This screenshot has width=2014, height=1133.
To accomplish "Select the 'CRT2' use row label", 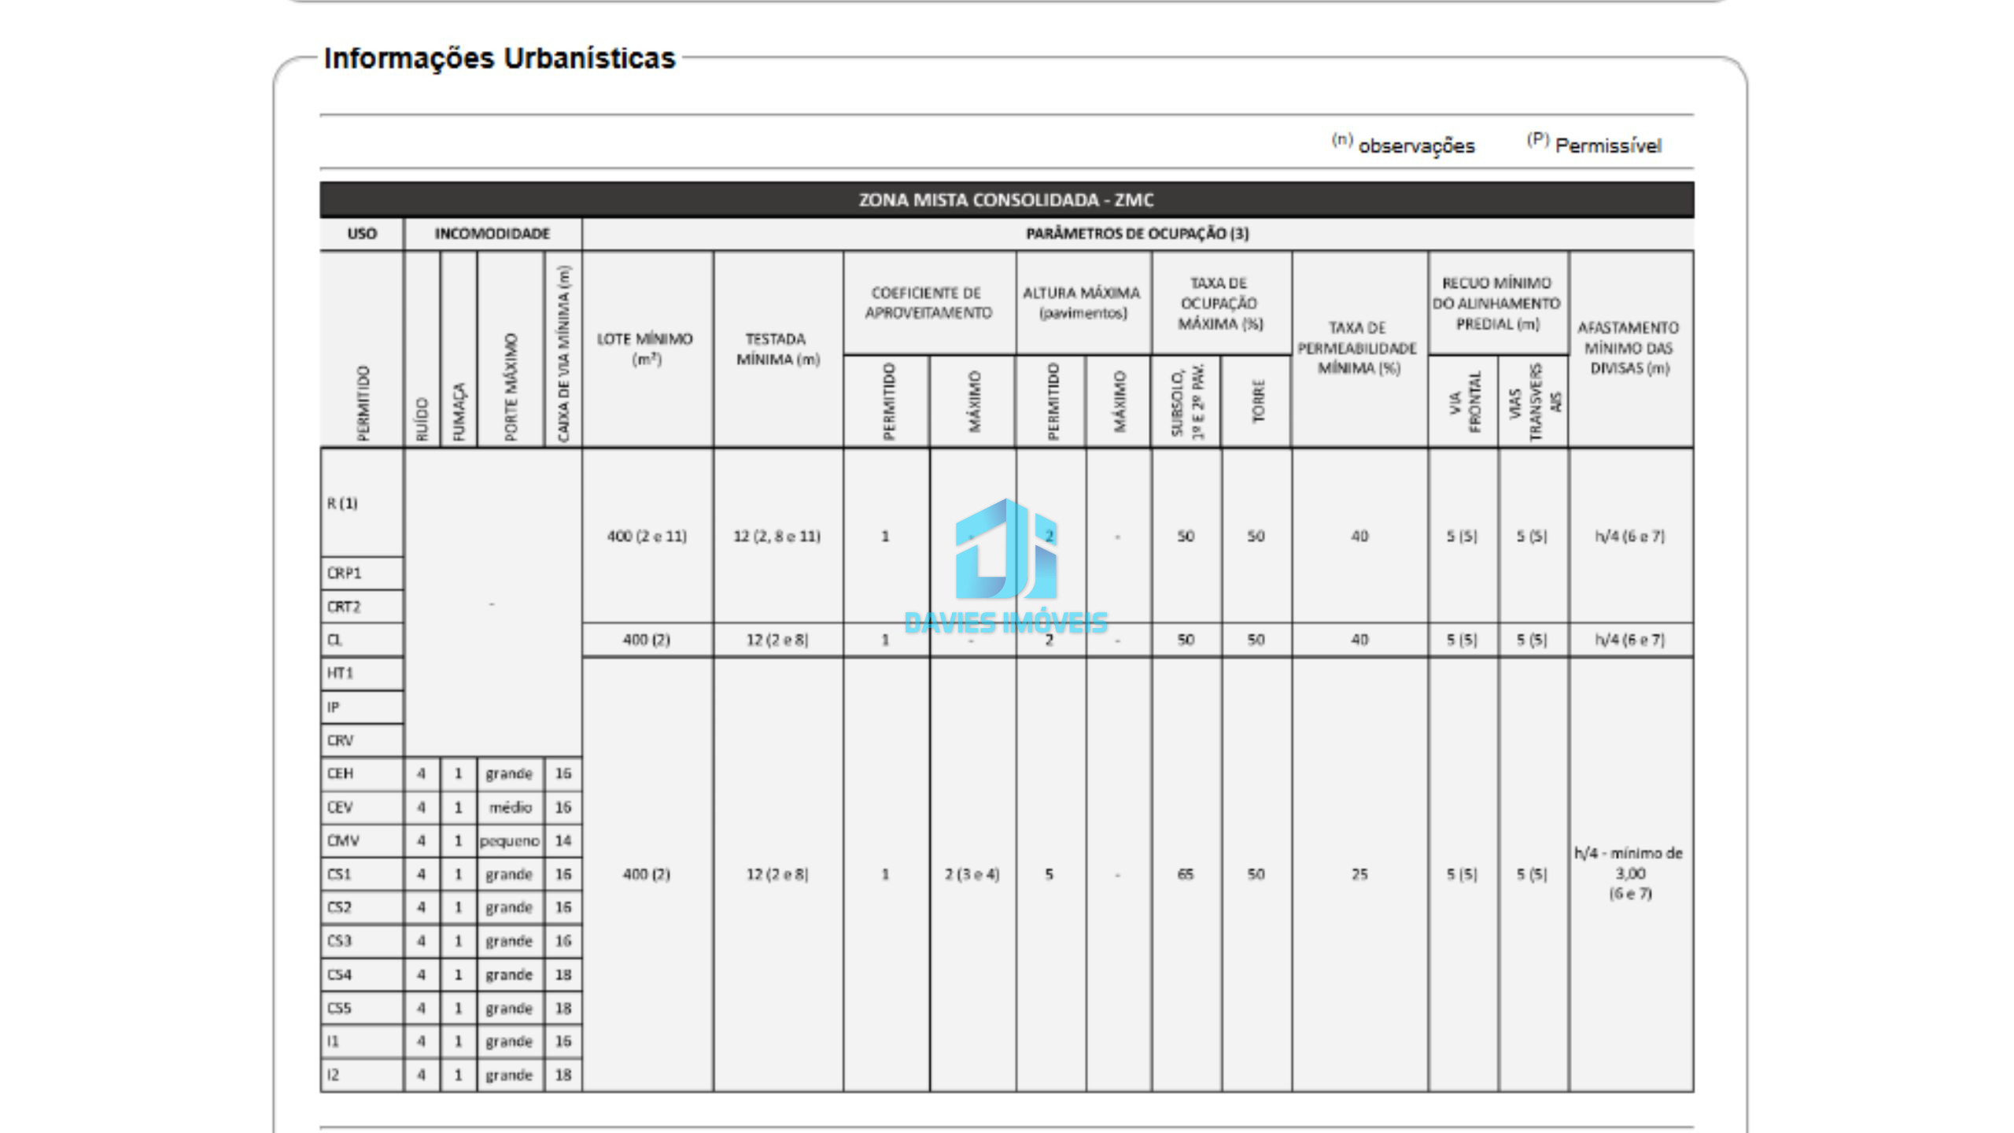I will [344, 607].
